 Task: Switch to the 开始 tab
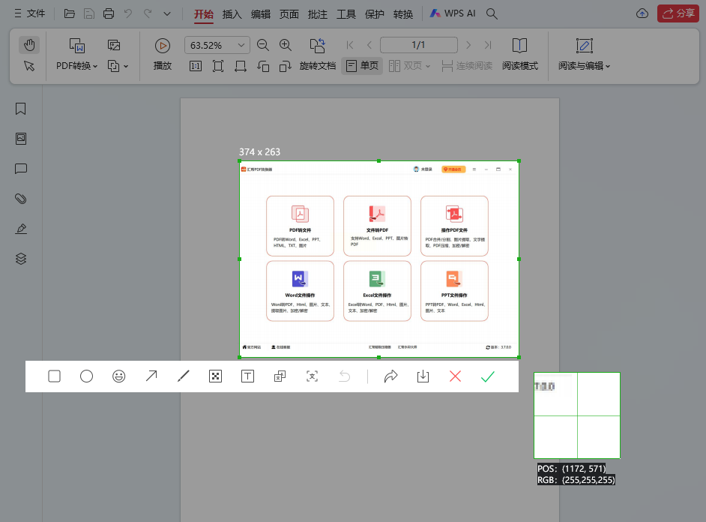pos(204,14)
